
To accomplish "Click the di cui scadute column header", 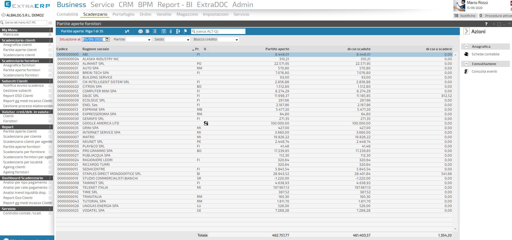I will tap(359, 49).
